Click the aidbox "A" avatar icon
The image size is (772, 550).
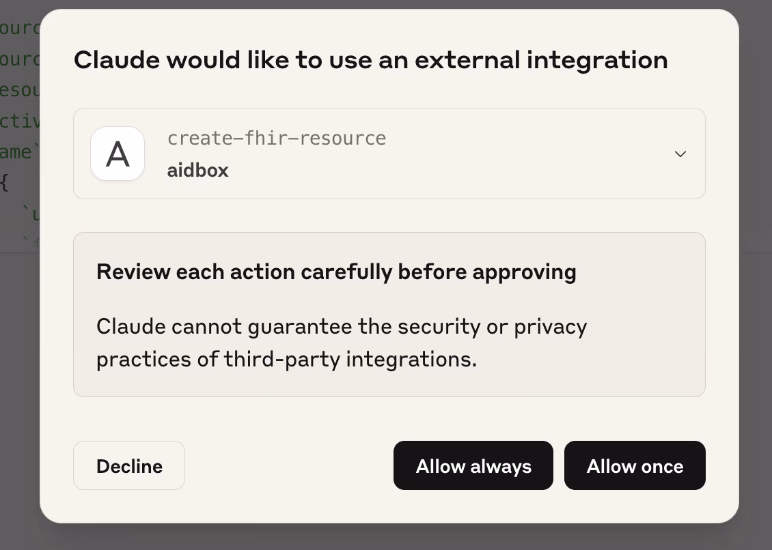coord(118,154)
